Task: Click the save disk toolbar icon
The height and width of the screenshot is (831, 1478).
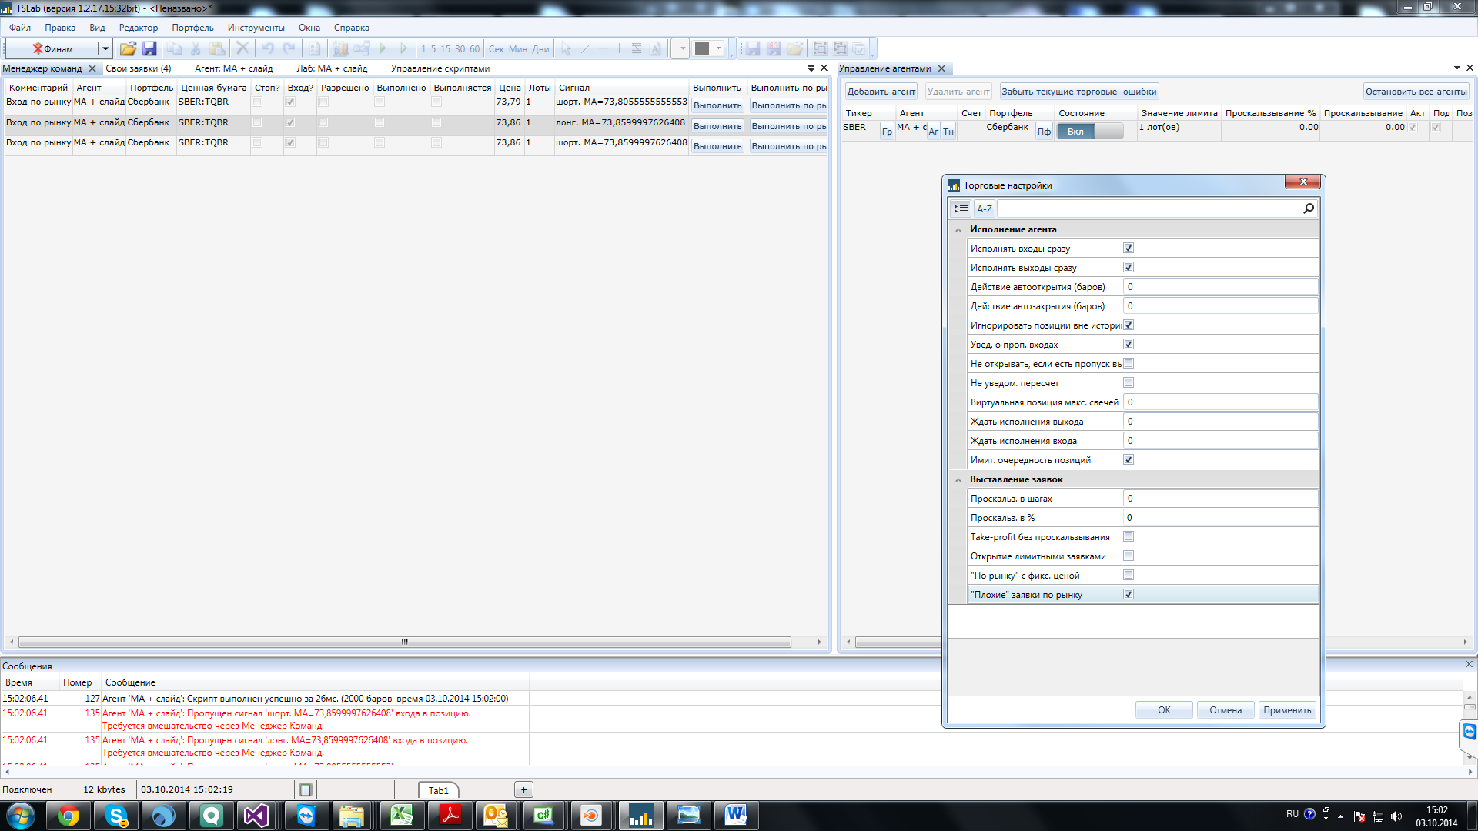Action: pyautogui.click(x=149, y=48)
